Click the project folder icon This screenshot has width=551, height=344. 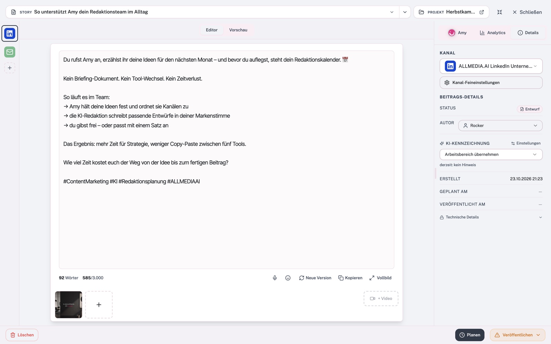(421, 12)
